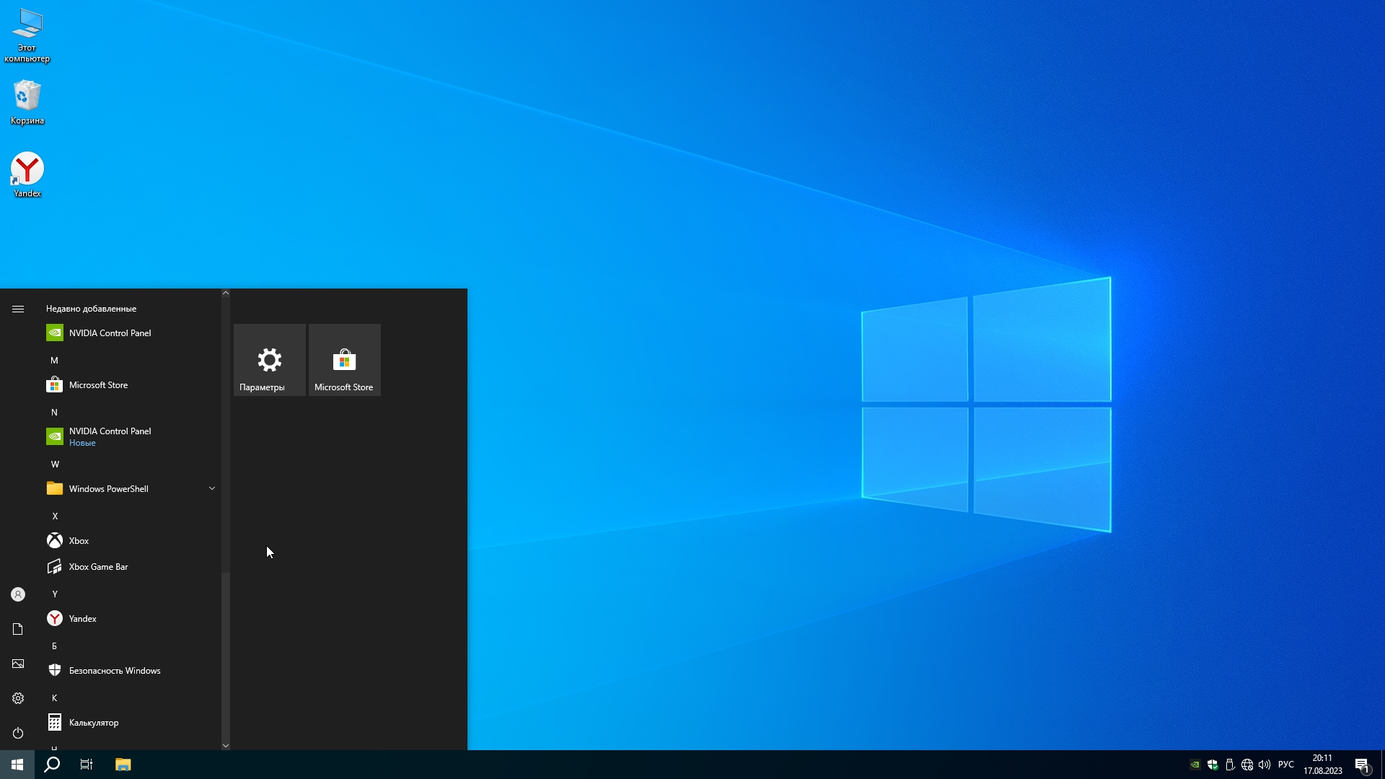Open Калькулятор from the app list
1385x779 pixels.
tap(94, 723)
